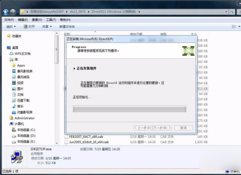Select file FEB2007_XACT_x86.cab
This screenshot has width=241, height=175.
pos(86,137)
